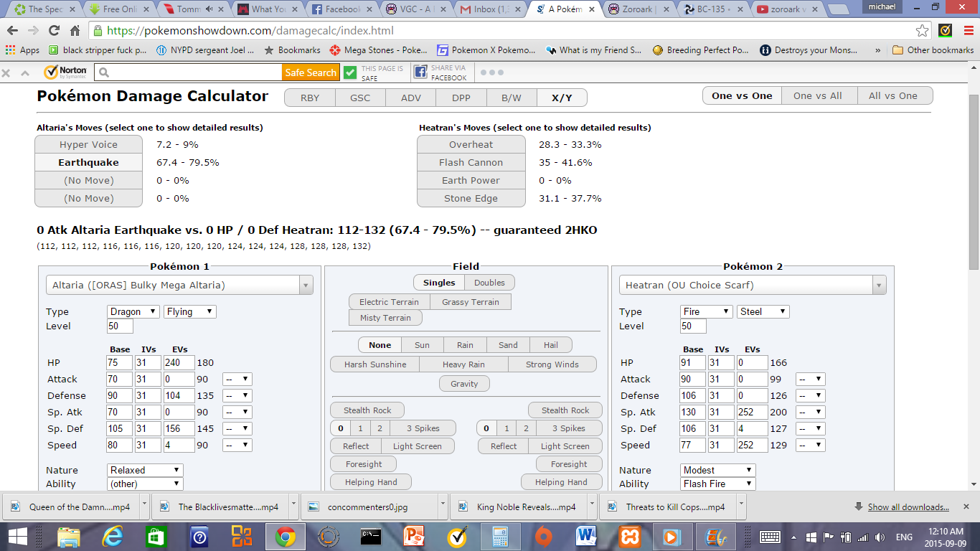Screen dimensions: 980x551
Task: Open Altaria's Flying type dropdown
Action: (x=189, y=311)
